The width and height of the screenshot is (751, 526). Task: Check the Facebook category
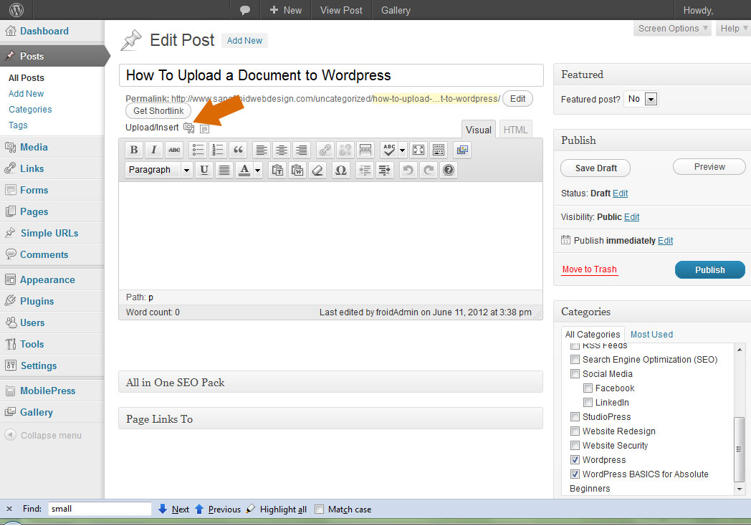click(588, 388)
